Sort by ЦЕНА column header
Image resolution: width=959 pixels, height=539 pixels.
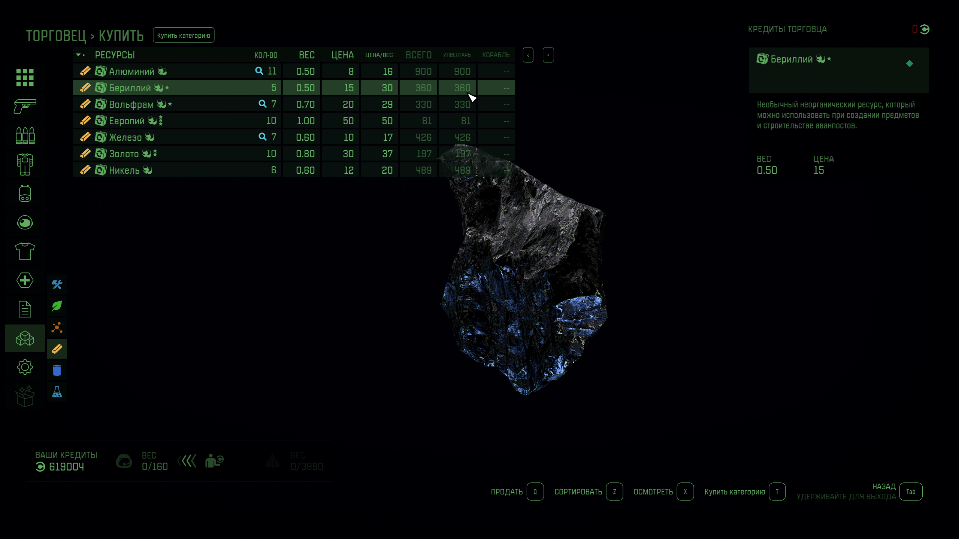(x=342, y=55)
